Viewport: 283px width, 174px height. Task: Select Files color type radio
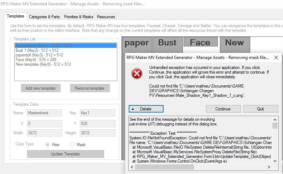point(48,144)
